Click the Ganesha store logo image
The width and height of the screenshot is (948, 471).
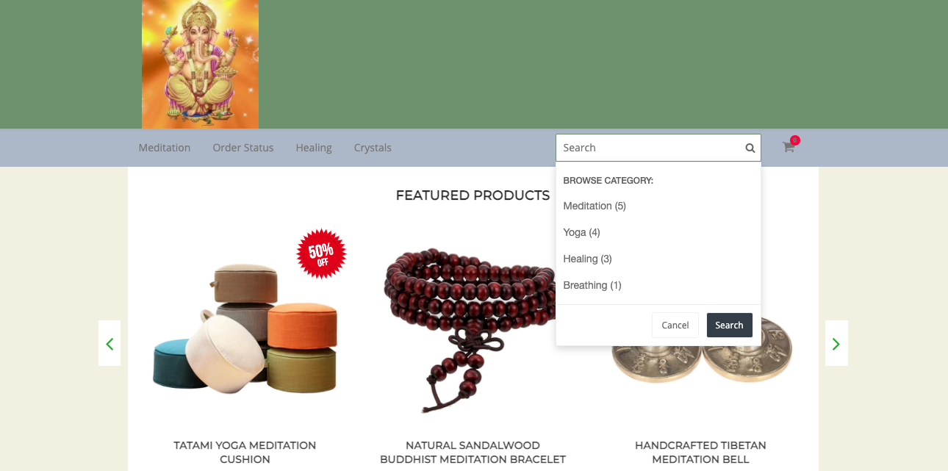tap(200, 64)
